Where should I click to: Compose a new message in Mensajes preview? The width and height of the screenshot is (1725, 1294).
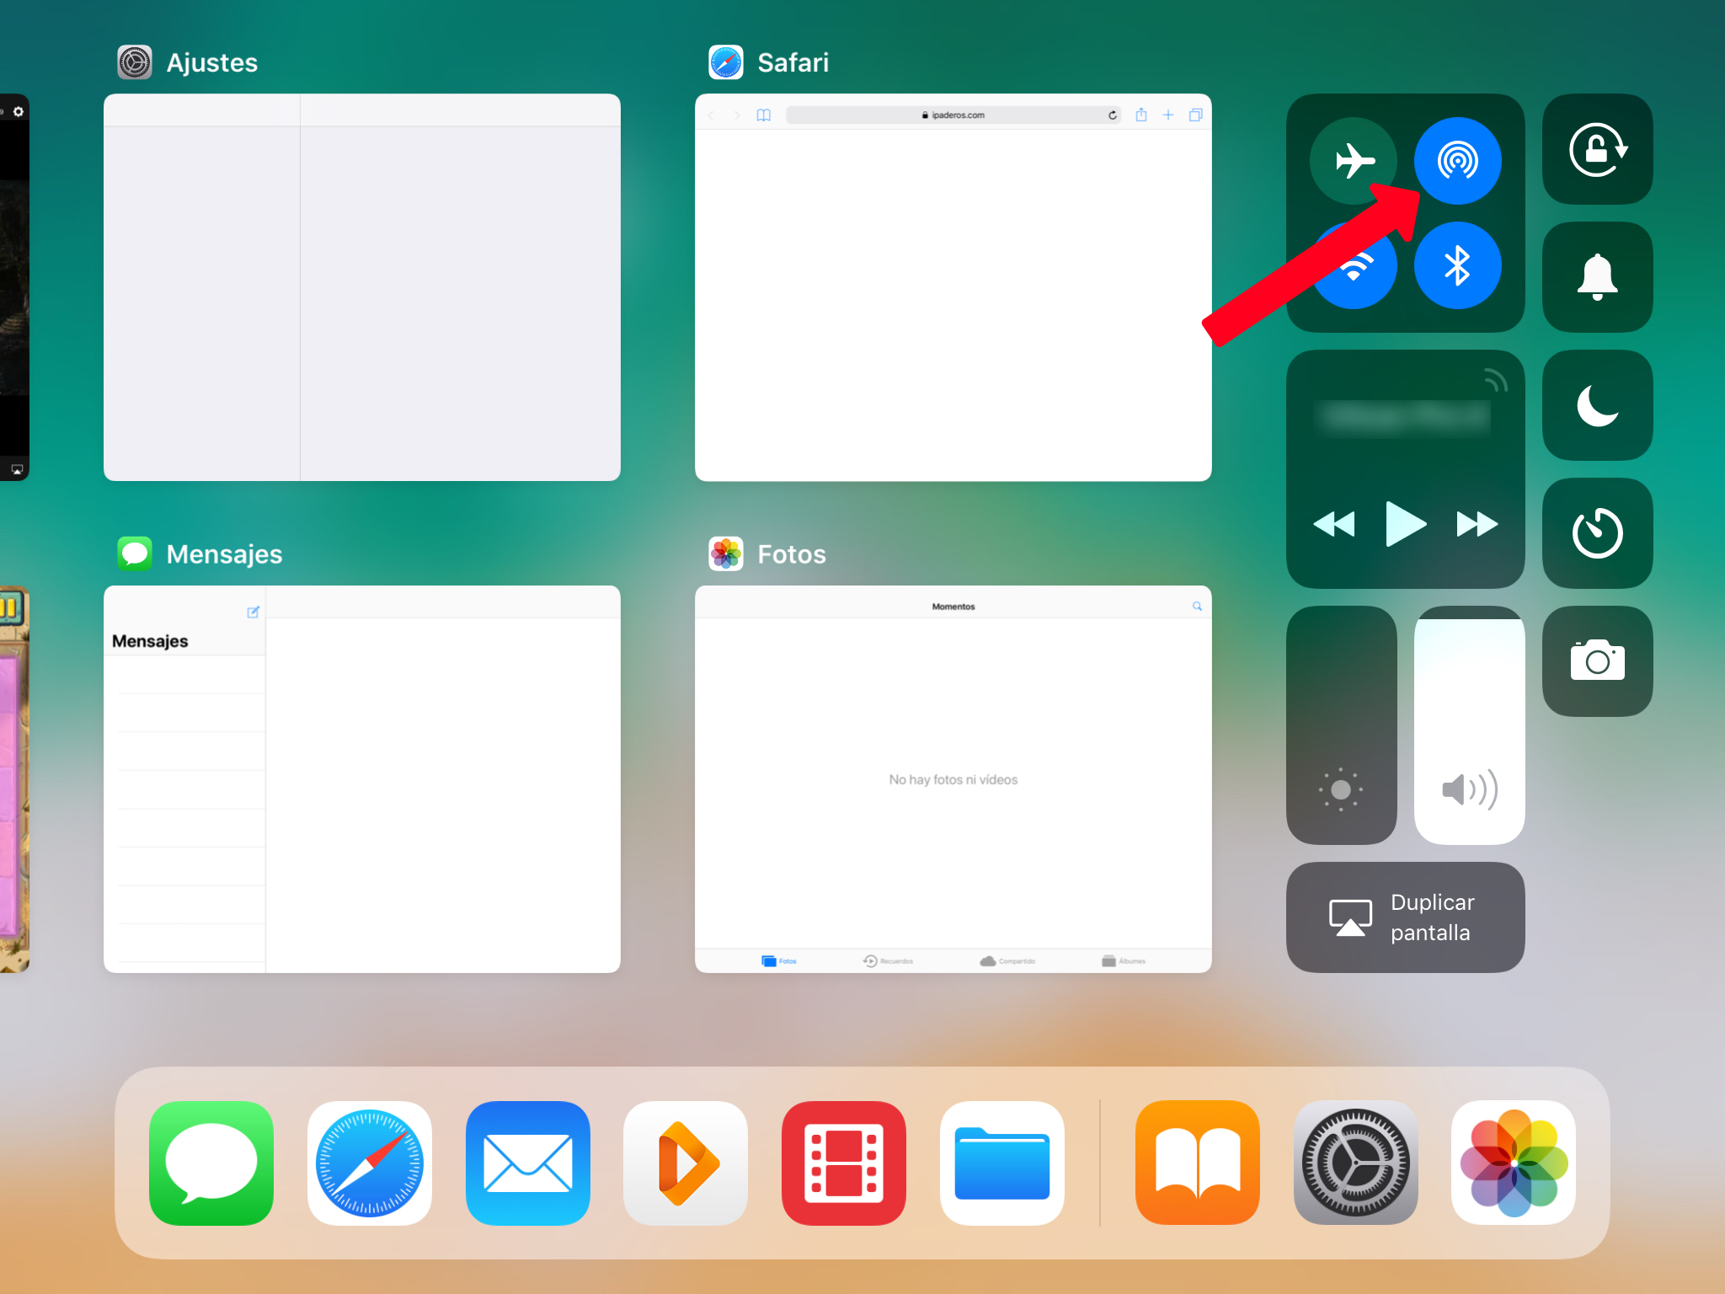[252, 612]
